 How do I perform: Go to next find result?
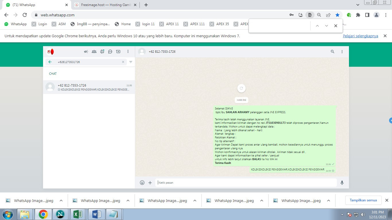[327, 26]
